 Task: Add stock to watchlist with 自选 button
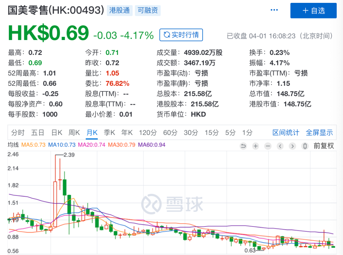(x=313, y=10)
